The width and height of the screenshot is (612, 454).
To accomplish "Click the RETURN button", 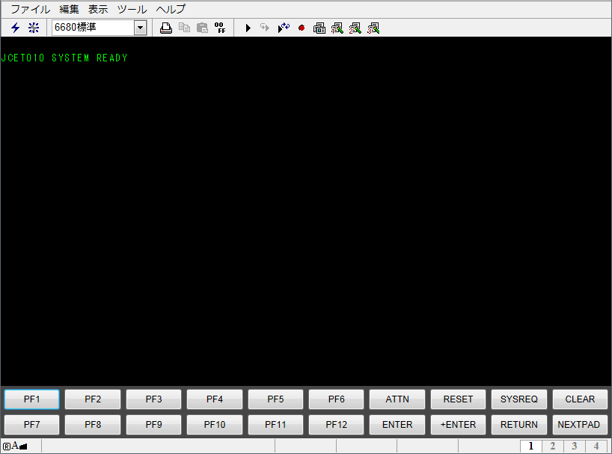I will pos(519,424).
